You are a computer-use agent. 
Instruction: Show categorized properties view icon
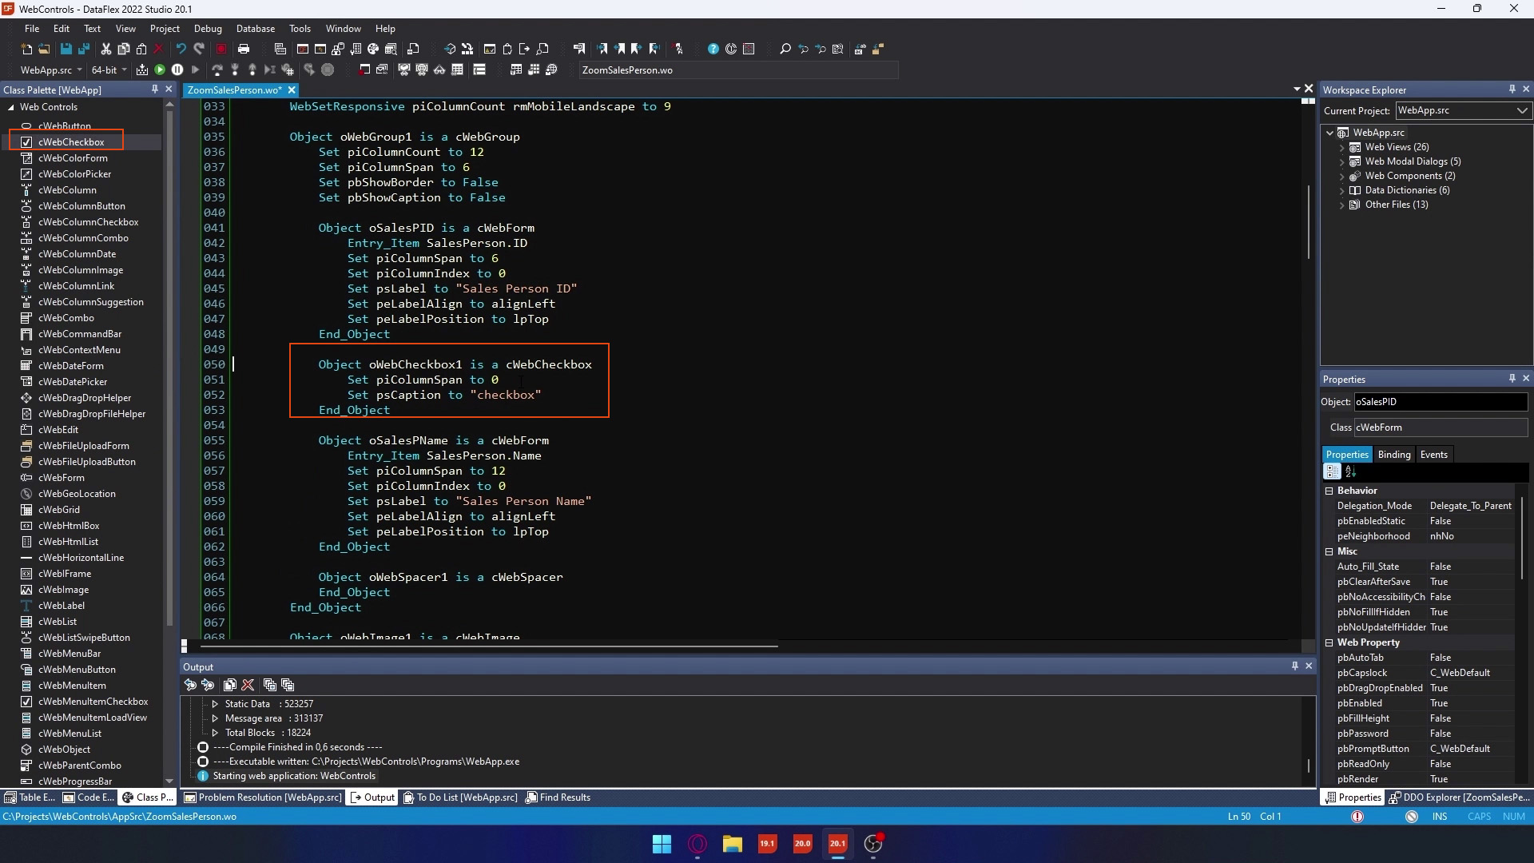pos(1332,471)
